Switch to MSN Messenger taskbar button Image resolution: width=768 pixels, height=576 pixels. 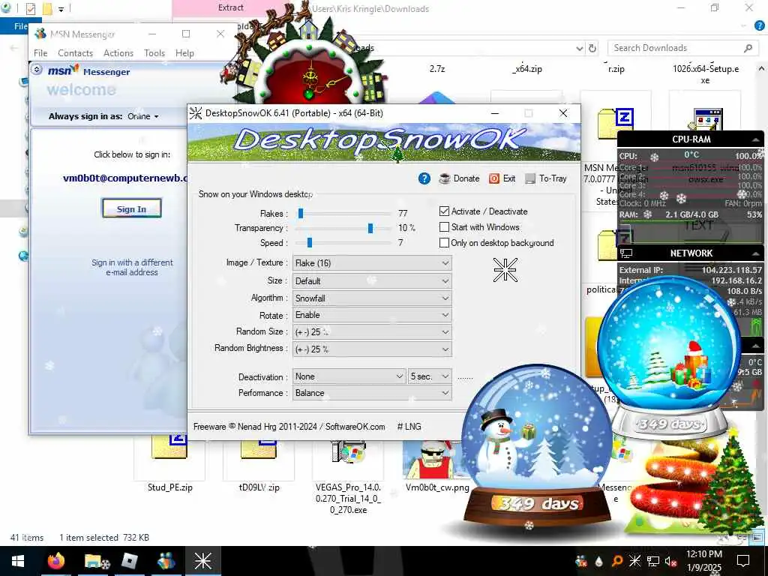tap(166, 561)
